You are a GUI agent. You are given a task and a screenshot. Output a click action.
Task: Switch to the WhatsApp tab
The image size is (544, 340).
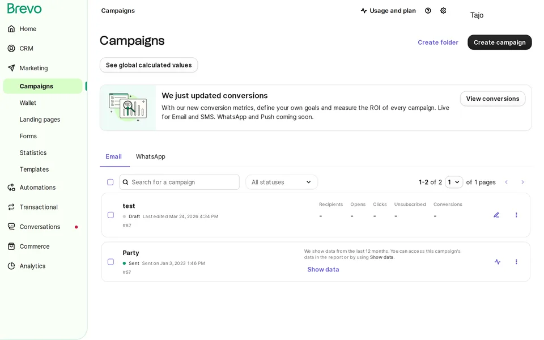(151, 156)
